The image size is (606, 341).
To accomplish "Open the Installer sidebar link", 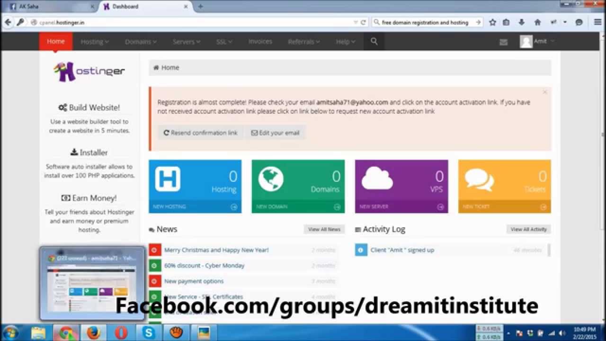I will [89, 153].
